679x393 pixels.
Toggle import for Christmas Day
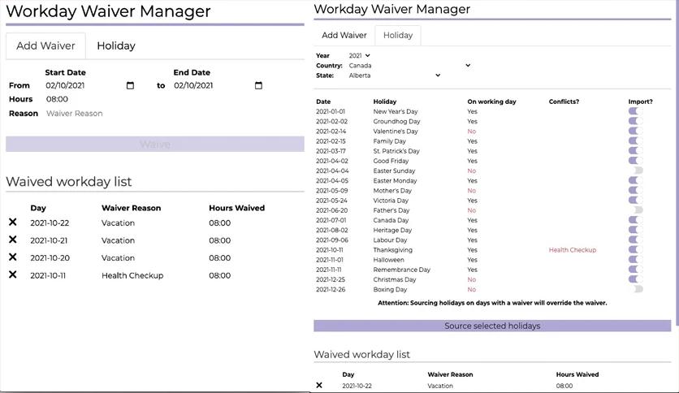click(x=636, y=279)
